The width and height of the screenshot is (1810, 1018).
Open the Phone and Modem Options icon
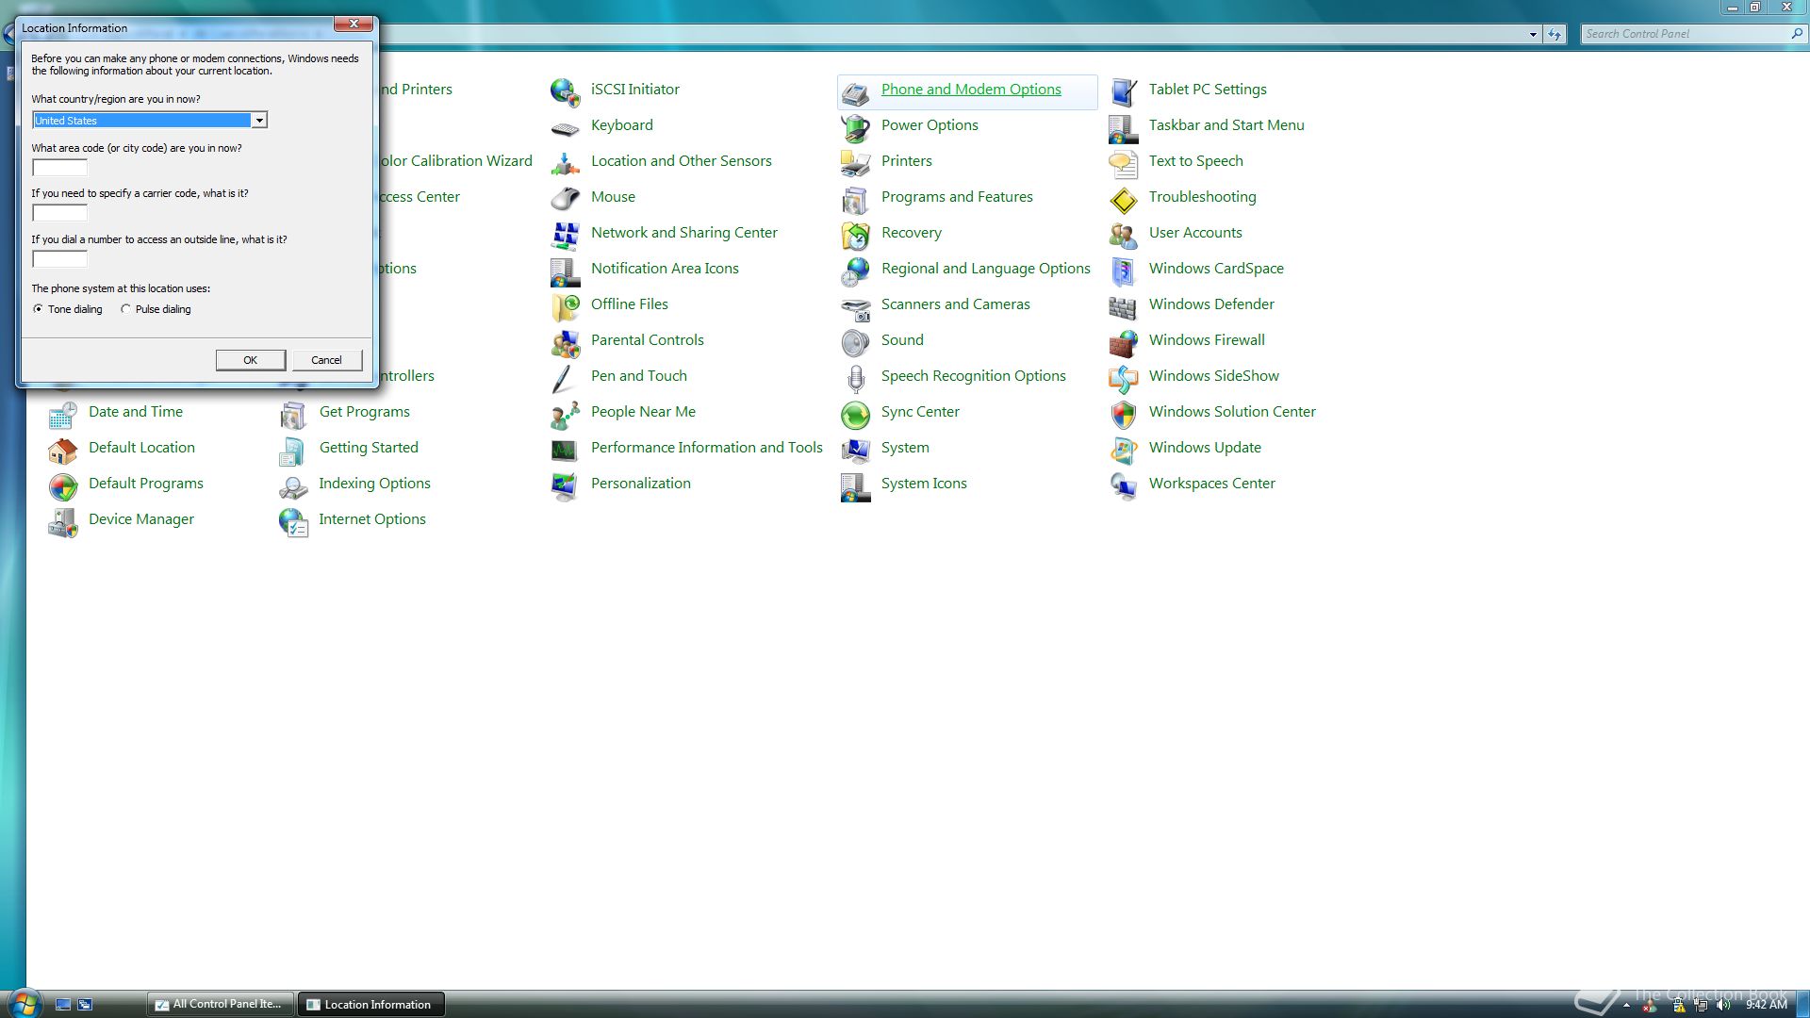click(x=855, y=91)
